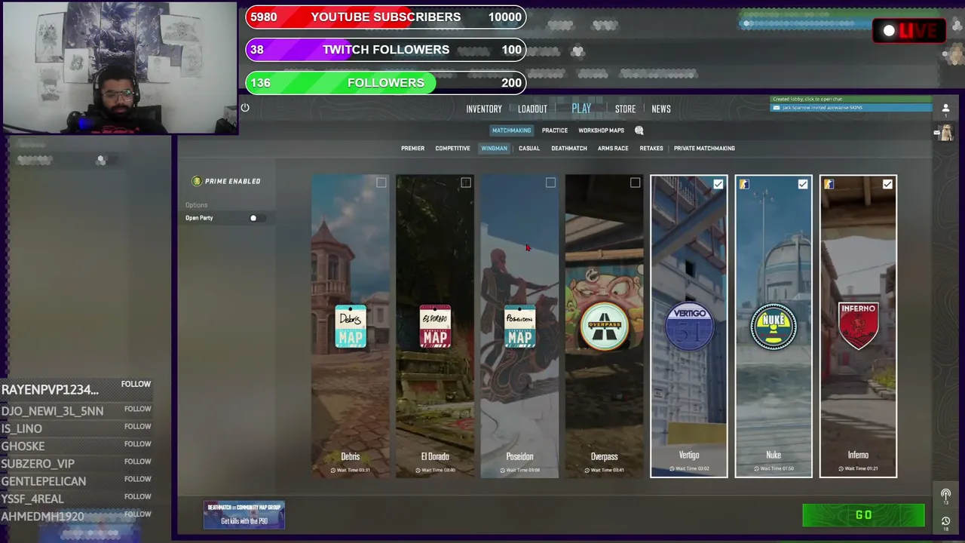Click the Debris map badge
Screen dimensions: 965x543
coord(351,327)
